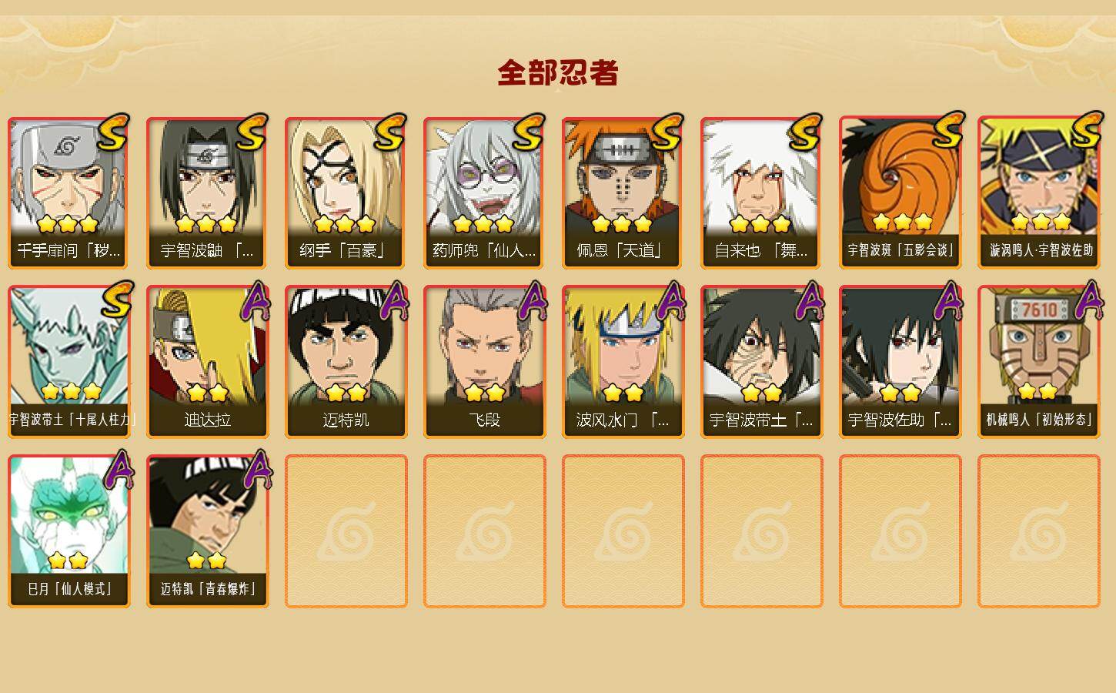Open the 宇智波鼬 ninja card
Image resolution: width=1116 pixels, height=693 pixels.
(x=207, y=192)
